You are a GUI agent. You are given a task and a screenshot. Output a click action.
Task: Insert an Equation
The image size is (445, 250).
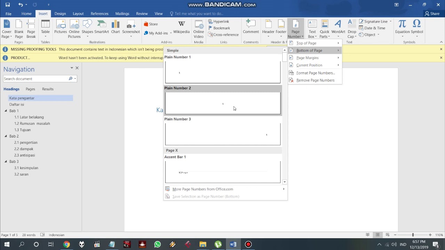pos(402,28)
